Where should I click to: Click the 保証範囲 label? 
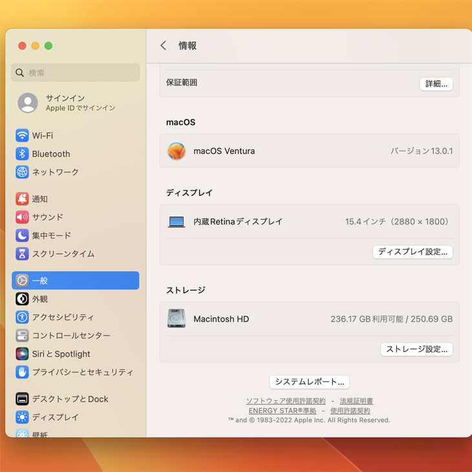[x=182, y=83]
